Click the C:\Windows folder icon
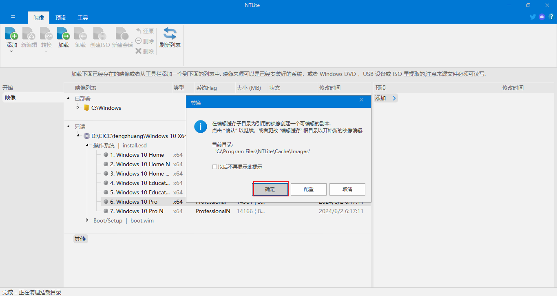The height and width of the screenshot is (296, 557). (x=86, y=108)
